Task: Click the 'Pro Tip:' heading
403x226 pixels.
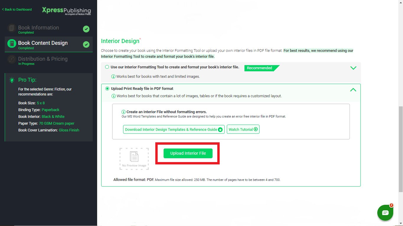Action: click(27, 80)
